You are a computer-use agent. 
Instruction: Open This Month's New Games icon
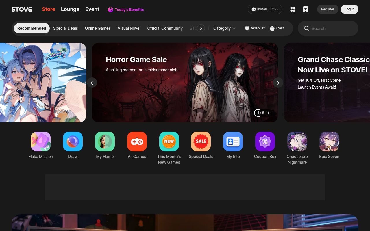[169, 141]
